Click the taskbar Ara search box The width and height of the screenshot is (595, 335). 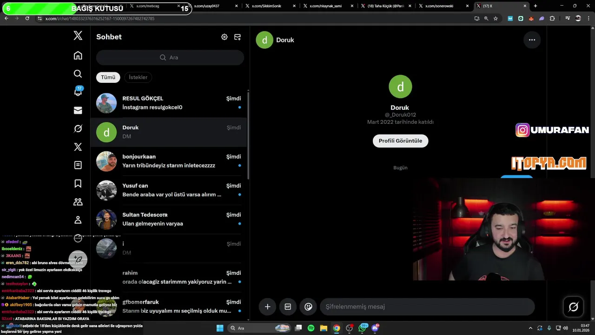point(260,328)
